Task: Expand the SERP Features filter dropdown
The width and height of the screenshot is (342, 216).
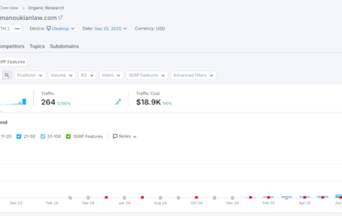Action: click(x=147, y=75)
